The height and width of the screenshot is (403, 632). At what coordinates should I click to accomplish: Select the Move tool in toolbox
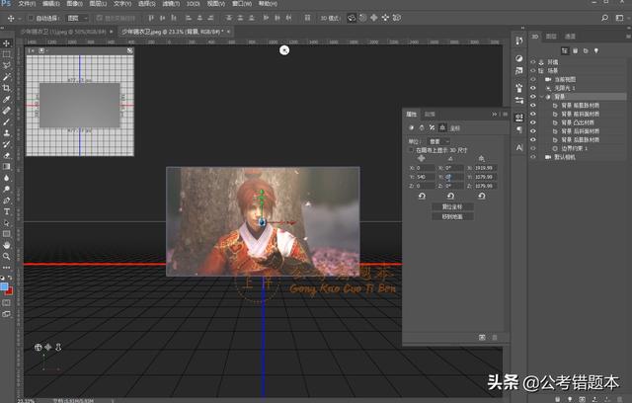[x=7, y=43]
